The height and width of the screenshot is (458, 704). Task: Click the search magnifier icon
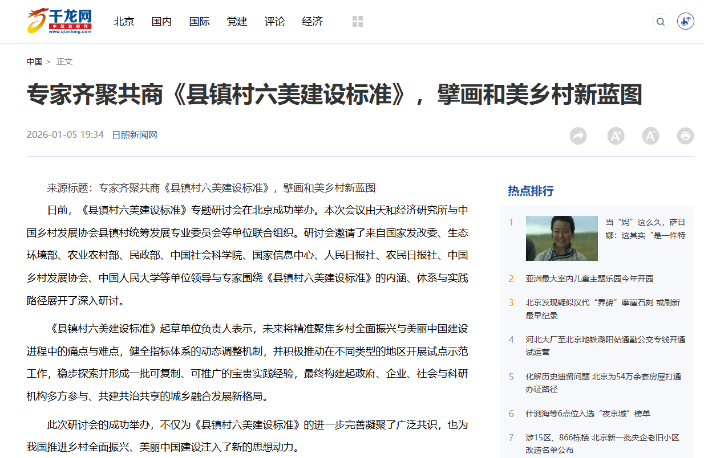coord(660,22)
